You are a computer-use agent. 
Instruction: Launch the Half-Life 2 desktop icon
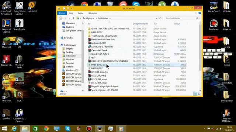pyautogui.click(x=32, y=7)
